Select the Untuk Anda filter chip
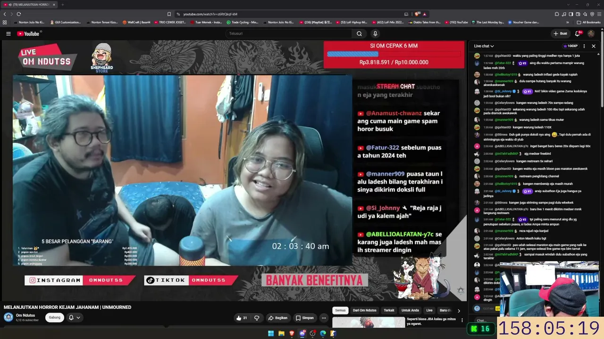 (410, 311)
